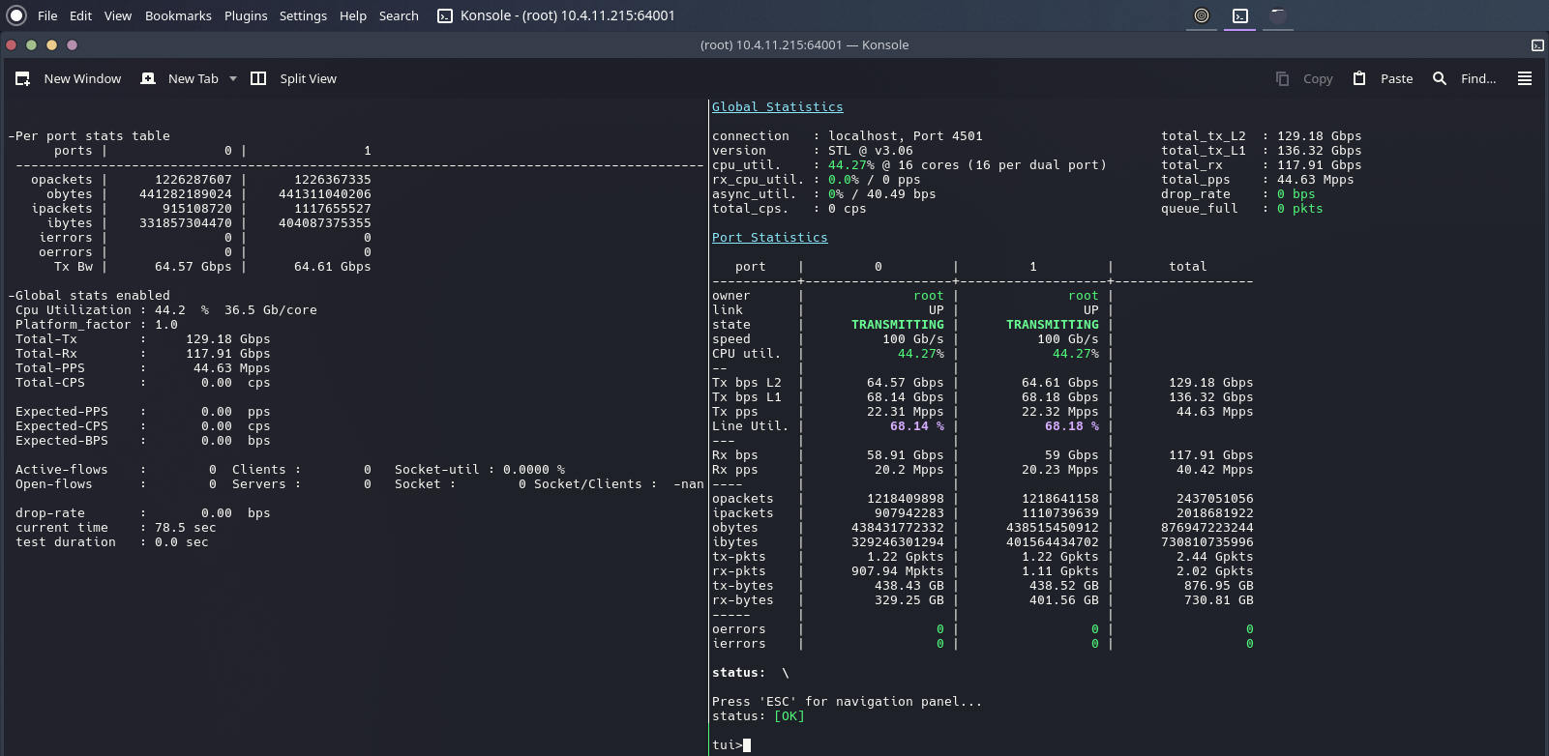Image resolution: width=1549 pixels, height=756 pixels.
Task: Click port 0 Rx bps value 58.91 Gbps
Action: click(906, 455)
